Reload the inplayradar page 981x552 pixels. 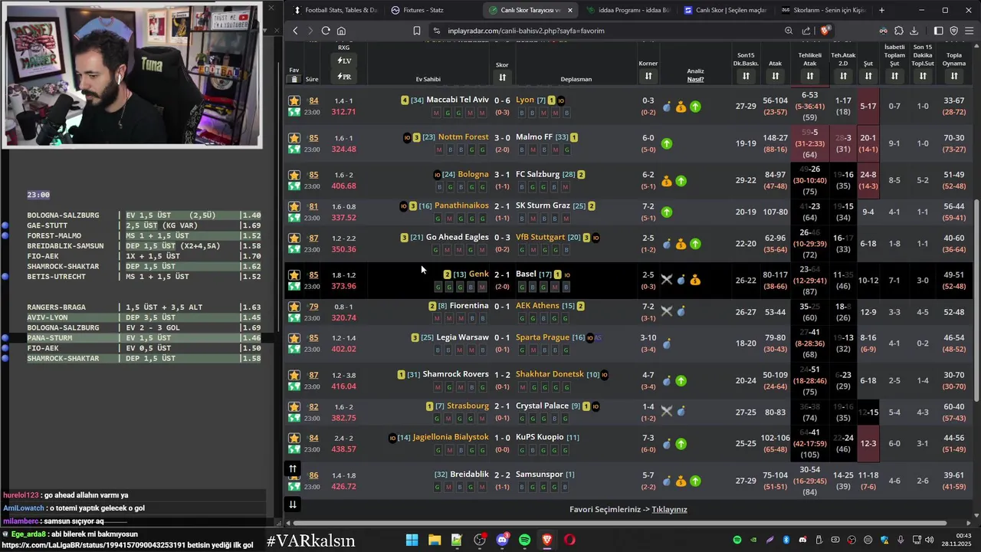326,31
